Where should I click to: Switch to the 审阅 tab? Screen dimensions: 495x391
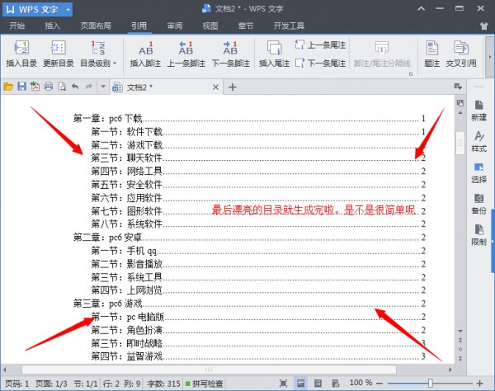pyautogui.click(x=175, y=26)
